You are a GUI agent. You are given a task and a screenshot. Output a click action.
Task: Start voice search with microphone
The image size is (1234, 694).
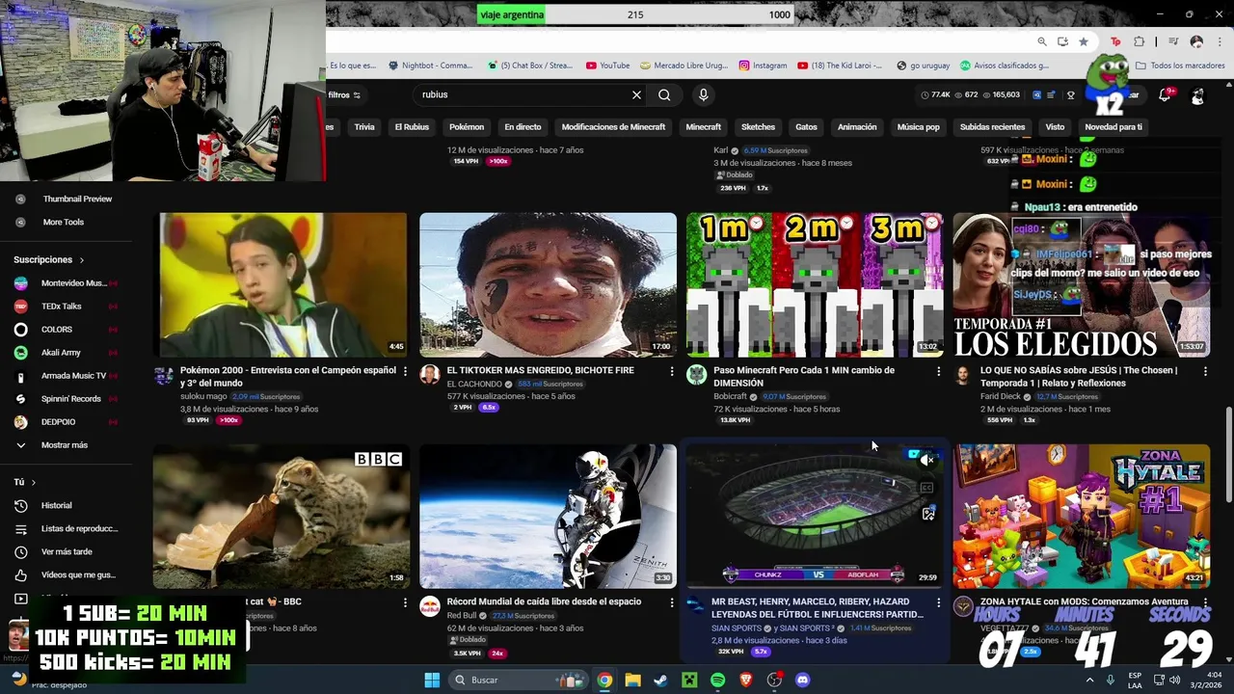point(703,94)
